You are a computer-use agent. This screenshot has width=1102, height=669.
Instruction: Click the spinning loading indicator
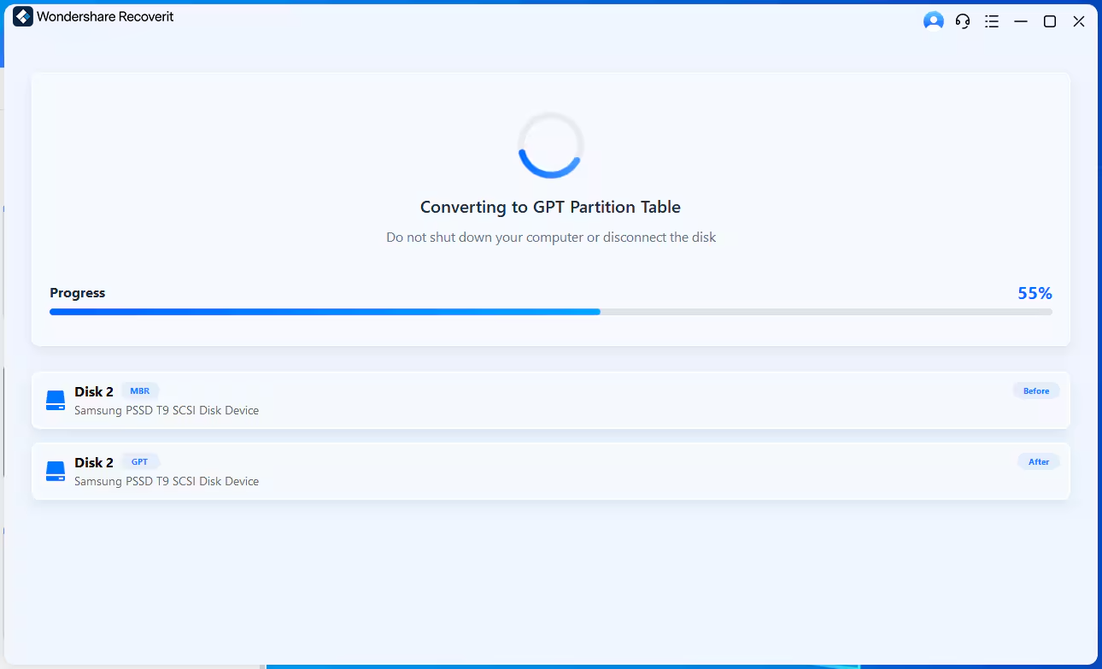tap(551, 145)
